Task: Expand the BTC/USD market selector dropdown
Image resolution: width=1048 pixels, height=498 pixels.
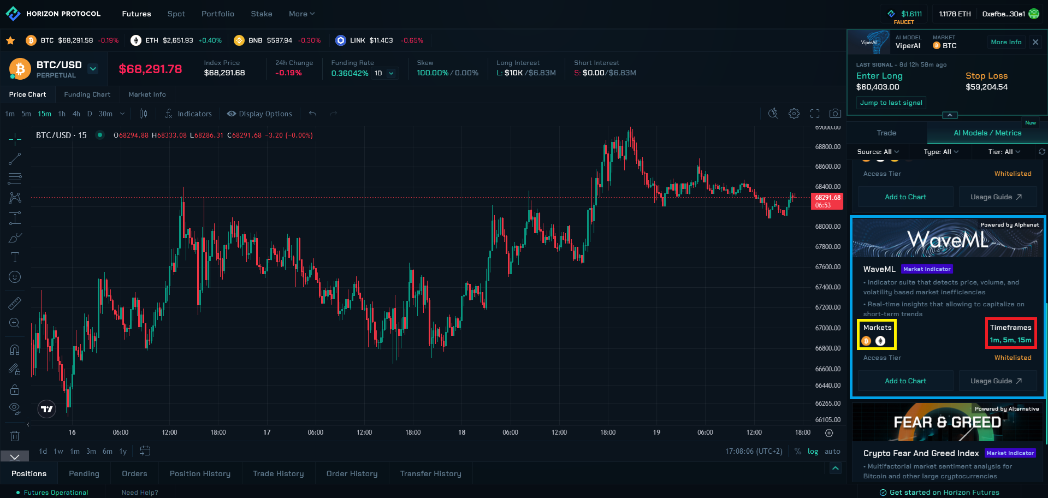Action: pyautogui.click(x=93, y=69)
